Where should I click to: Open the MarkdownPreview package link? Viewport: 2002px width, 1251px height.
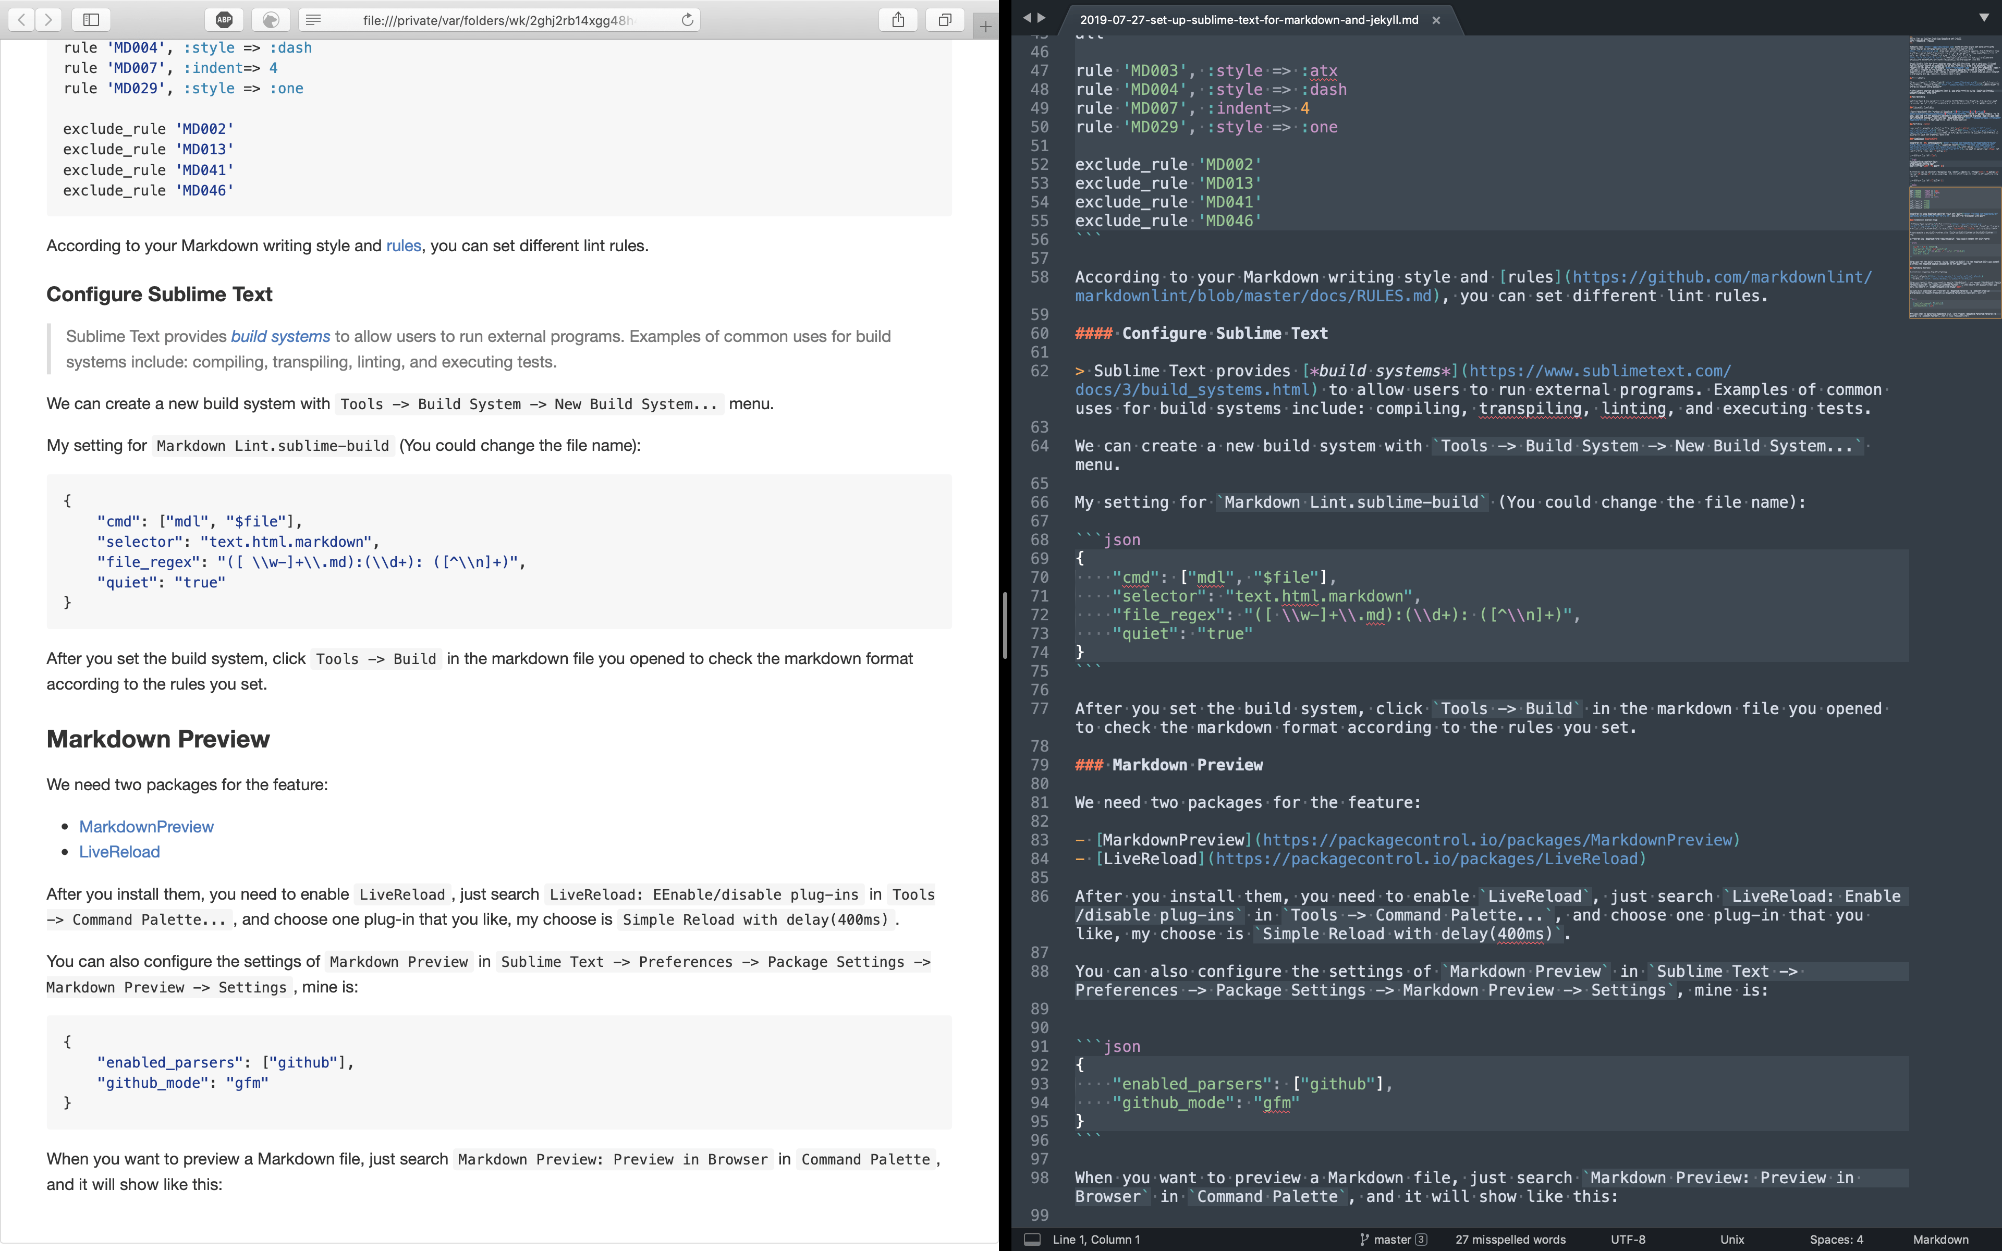[x=147, y=827]
